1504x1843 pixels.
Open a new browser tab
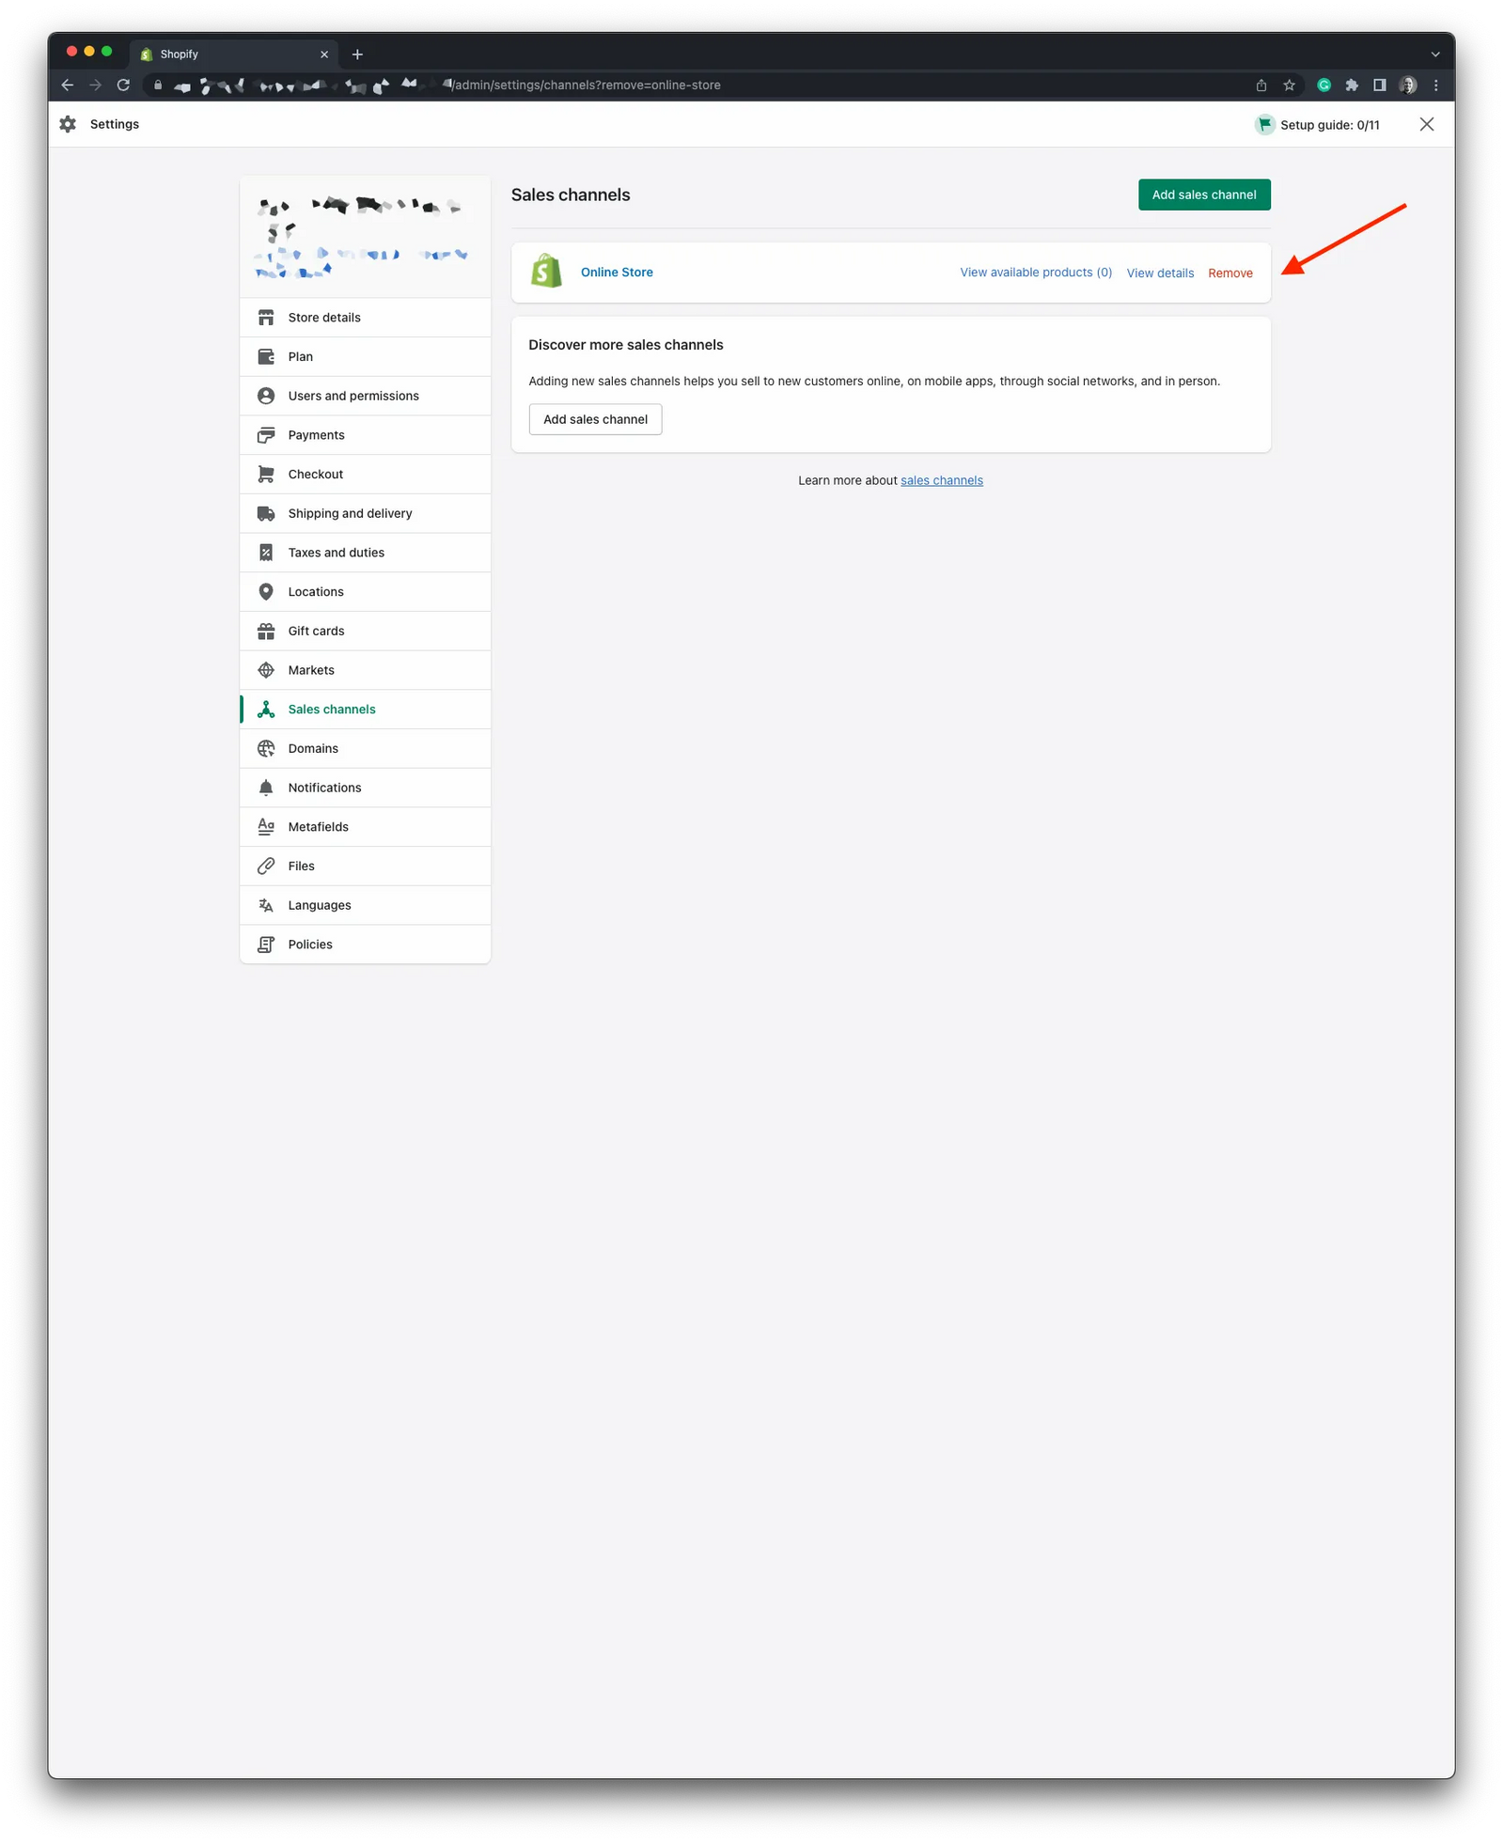point(357,55)
